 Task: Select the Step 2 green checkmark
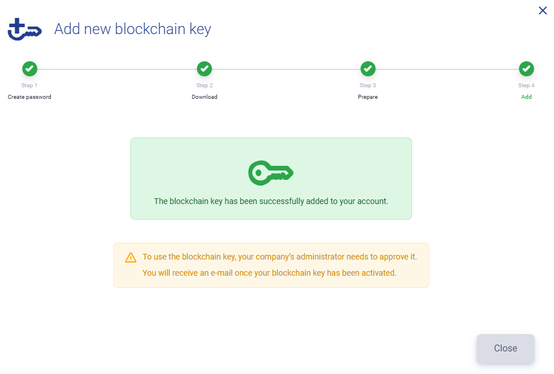tap(205, 69)
